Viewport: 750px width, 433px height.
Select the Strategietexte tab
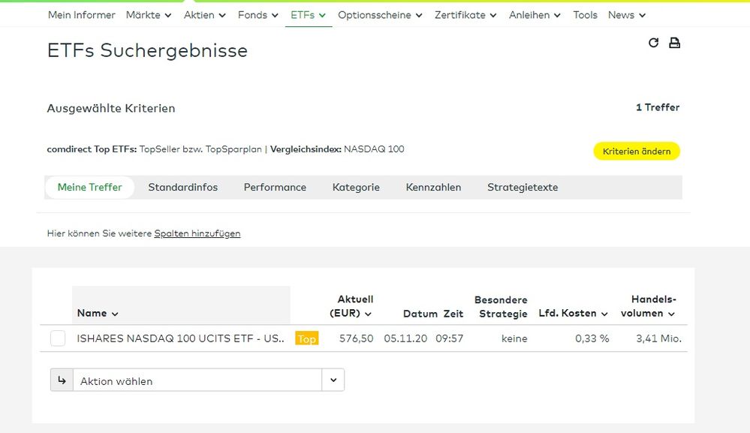tap(523, 187)
